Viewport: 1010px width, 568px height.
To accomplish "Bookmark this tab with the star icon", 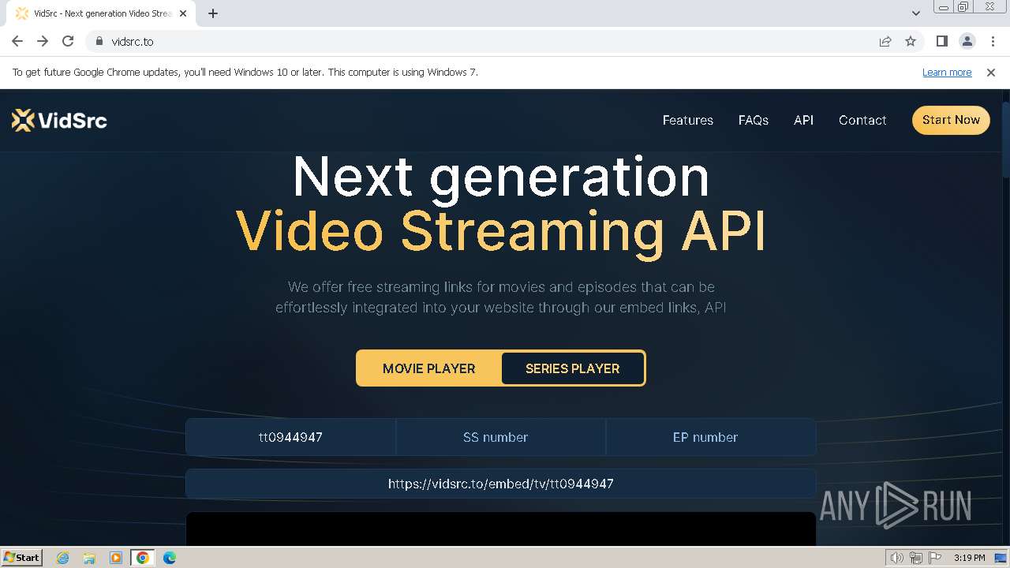I will click(x=911, y=41).
